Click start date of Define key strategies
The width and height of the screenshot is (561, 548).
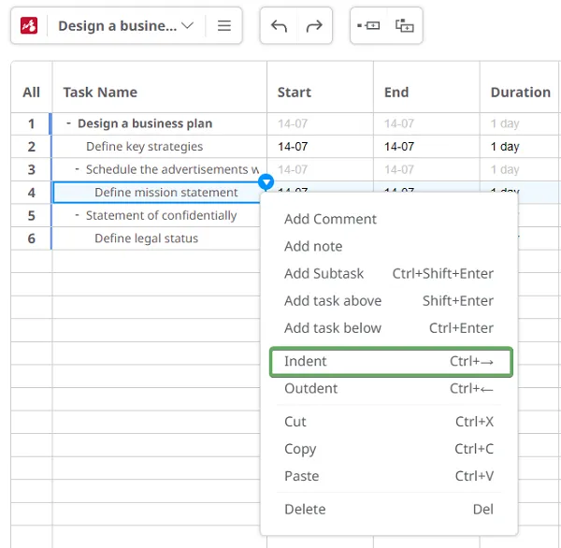point(293,147)
